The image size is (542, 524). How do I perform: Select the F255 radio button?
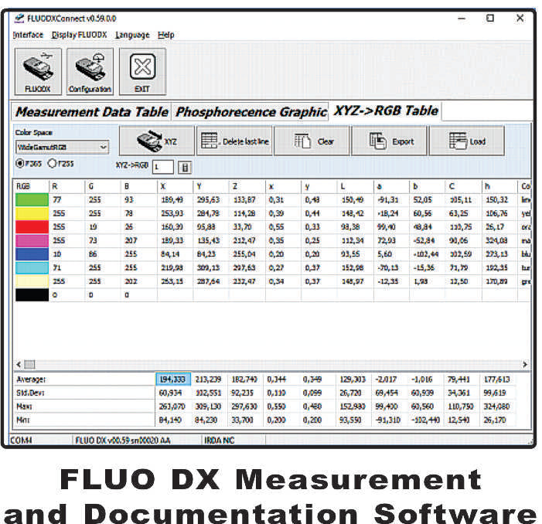(x=53, y=163)
